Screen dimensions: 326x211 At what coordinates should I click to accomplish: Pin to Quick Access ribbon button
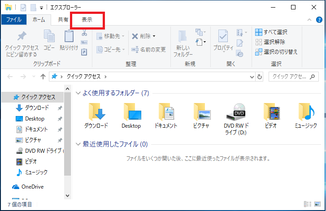pos(22,44)
